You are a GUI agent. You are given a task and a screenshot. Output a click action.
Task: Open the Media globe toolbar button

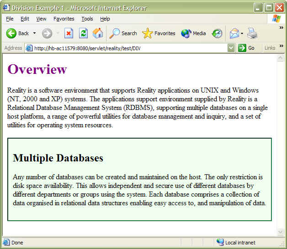tap(194, 33)
